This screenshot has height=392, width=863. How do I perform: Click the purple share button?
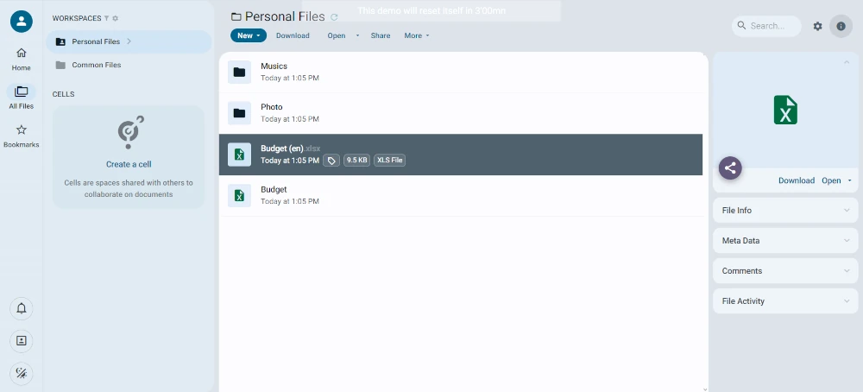point(730,168)
